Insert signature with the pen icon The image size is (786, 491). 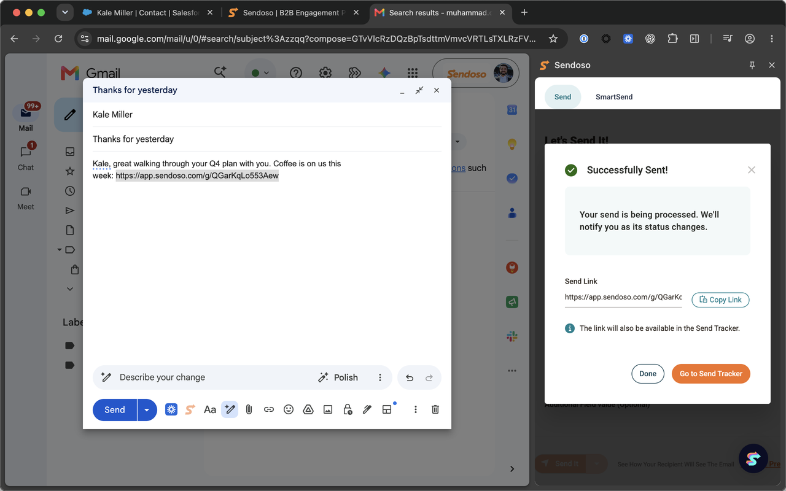367,409
